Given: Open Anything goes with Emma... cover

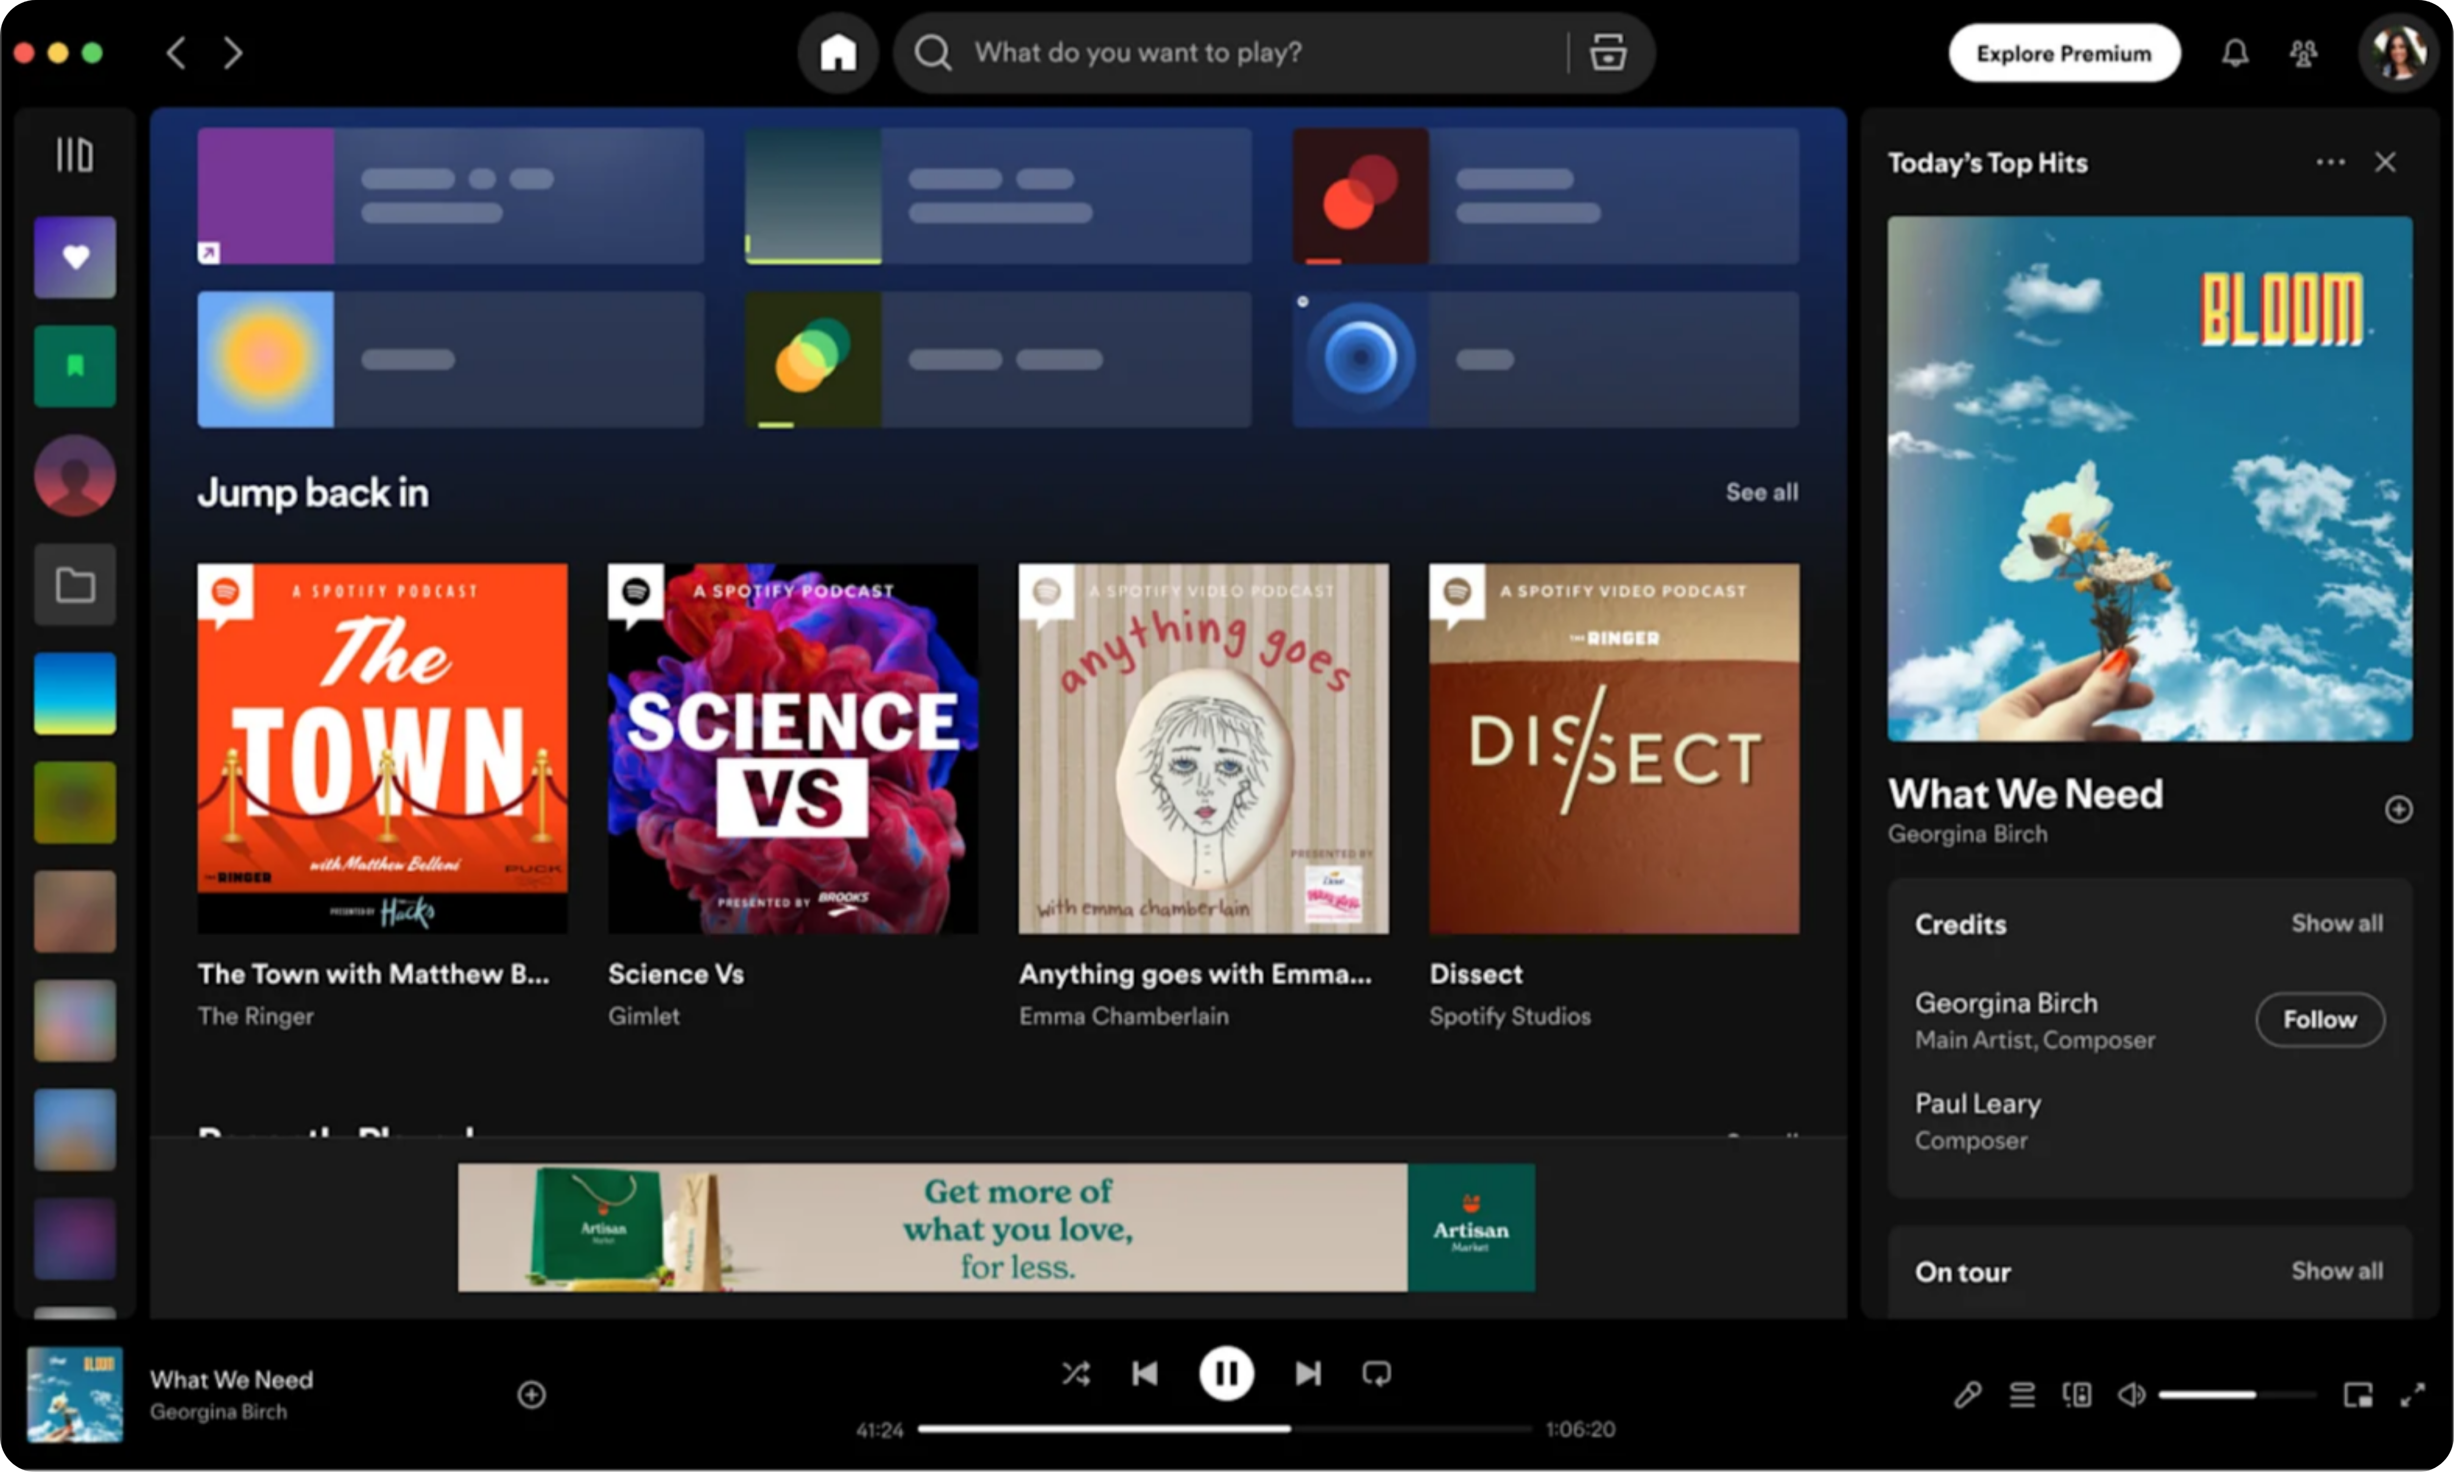Looking at the screenshot, I should [x=1203, y=749].
